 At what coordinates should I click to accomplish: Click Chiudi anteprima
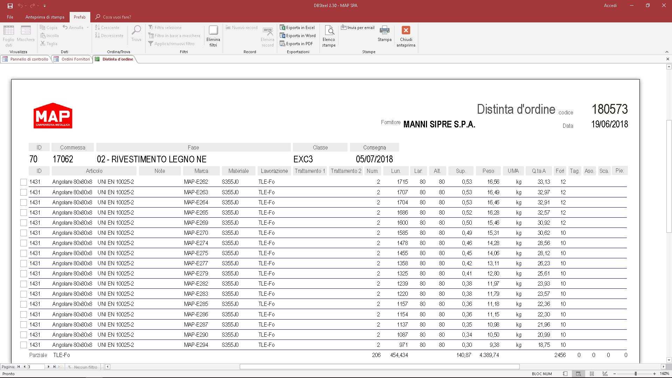(406, 36)
